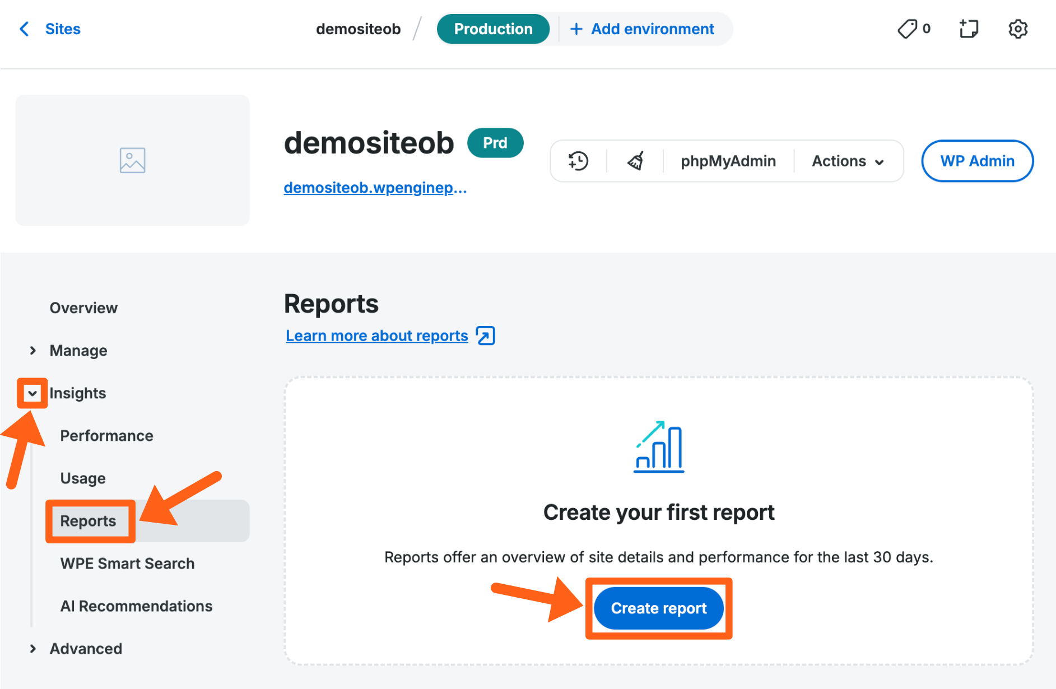Select the Production environment tab
Viewport: 1056px width, 689px height.
(x=493, y=29)
